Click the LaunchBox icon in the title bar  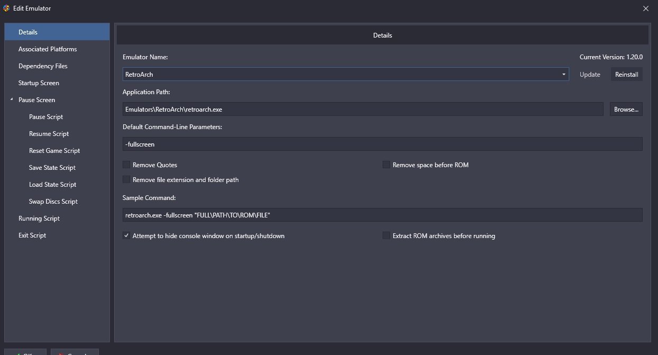coord(6,8)
